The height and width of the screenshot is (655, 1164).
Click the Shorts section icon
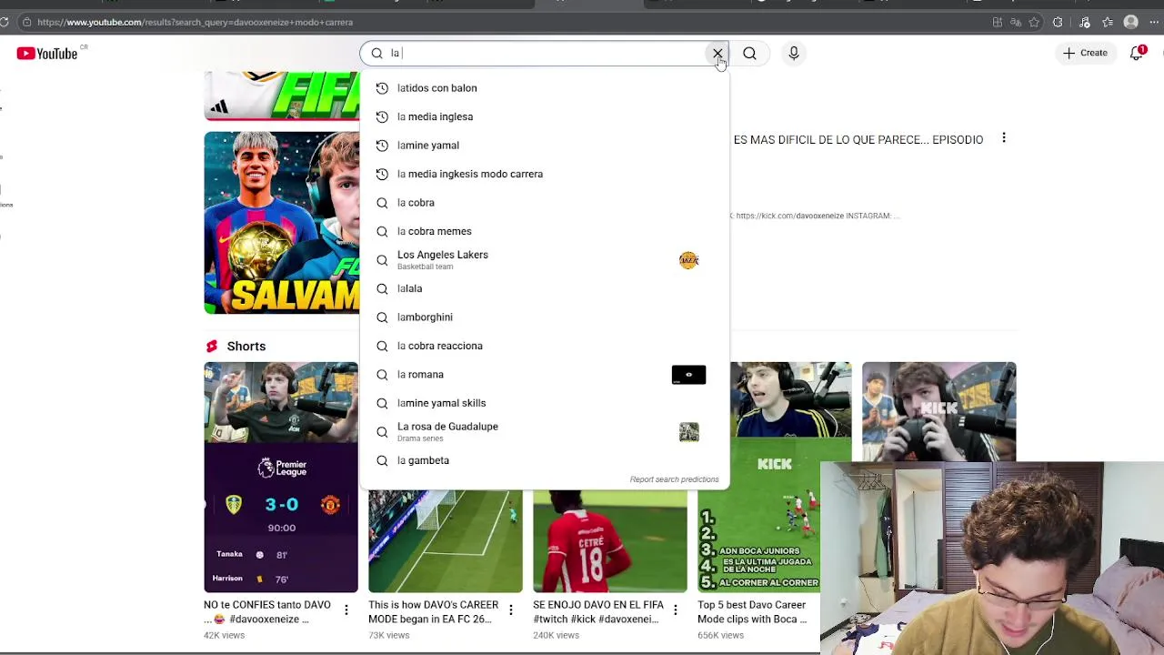212,347
